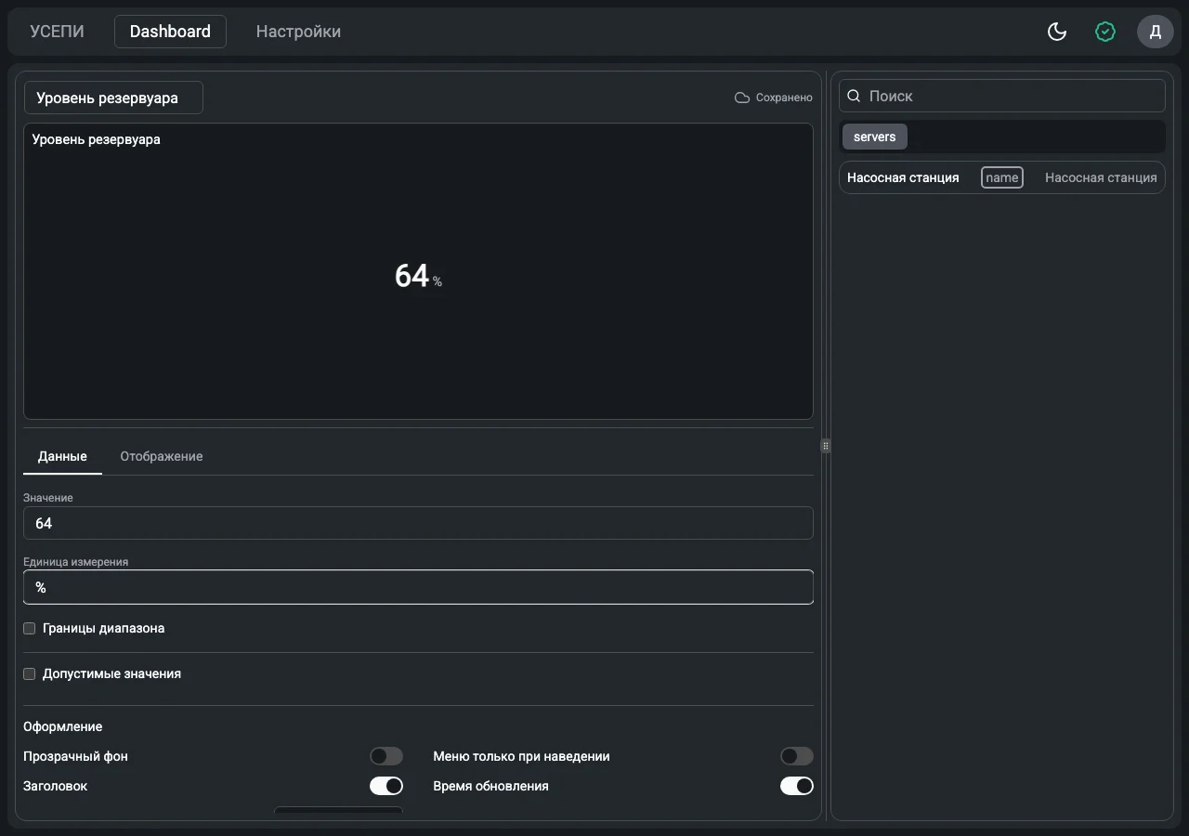
Task: Enable the Границы диапазона checkbox
Action: point(29,628)
